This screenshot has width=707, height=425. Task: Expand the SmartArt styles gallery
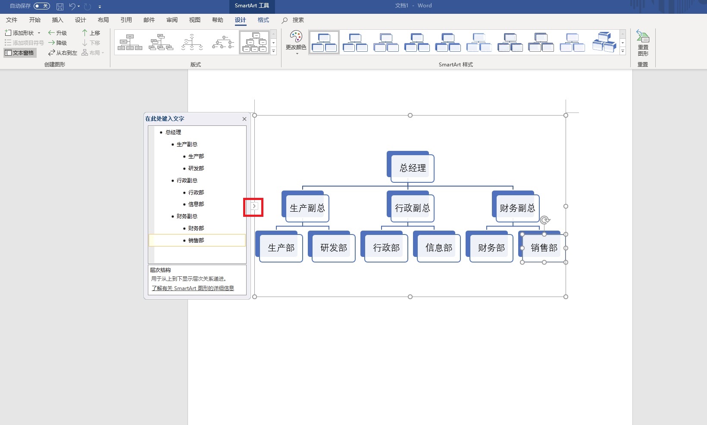623,51
